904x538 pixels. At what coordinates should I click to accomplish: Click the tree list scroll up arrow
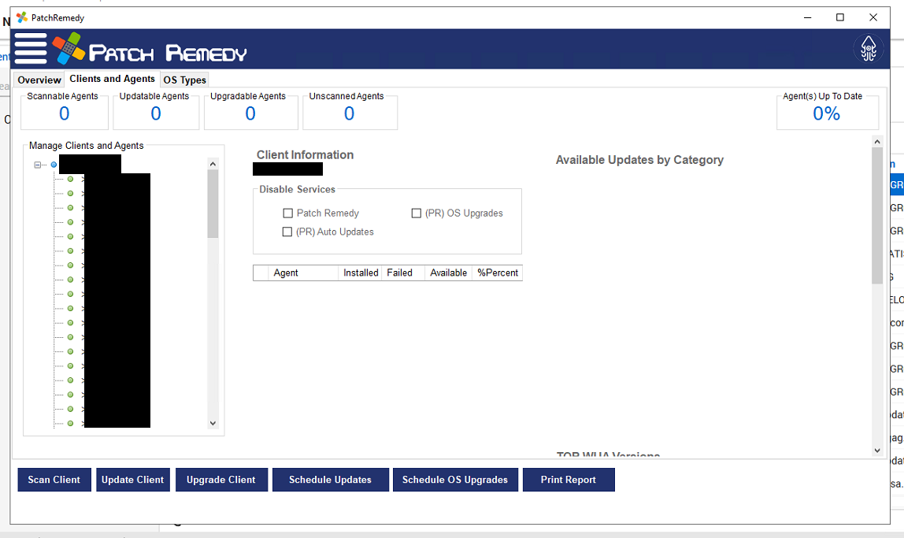coord(213,164)
